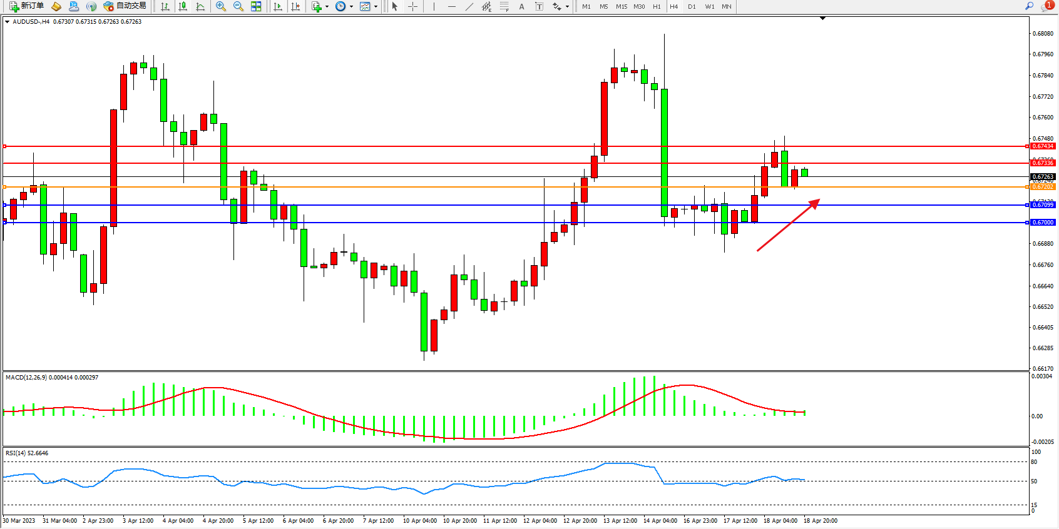Click the zoom in magnifier icon
This screenshot has height=529, width=1059.
click(x=221, y=6)
